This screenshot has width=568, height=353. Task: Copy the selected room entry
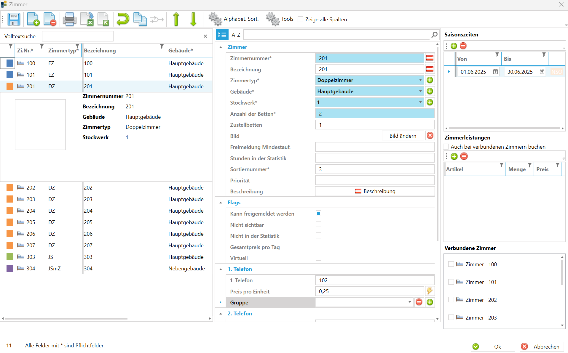point(140,19)
